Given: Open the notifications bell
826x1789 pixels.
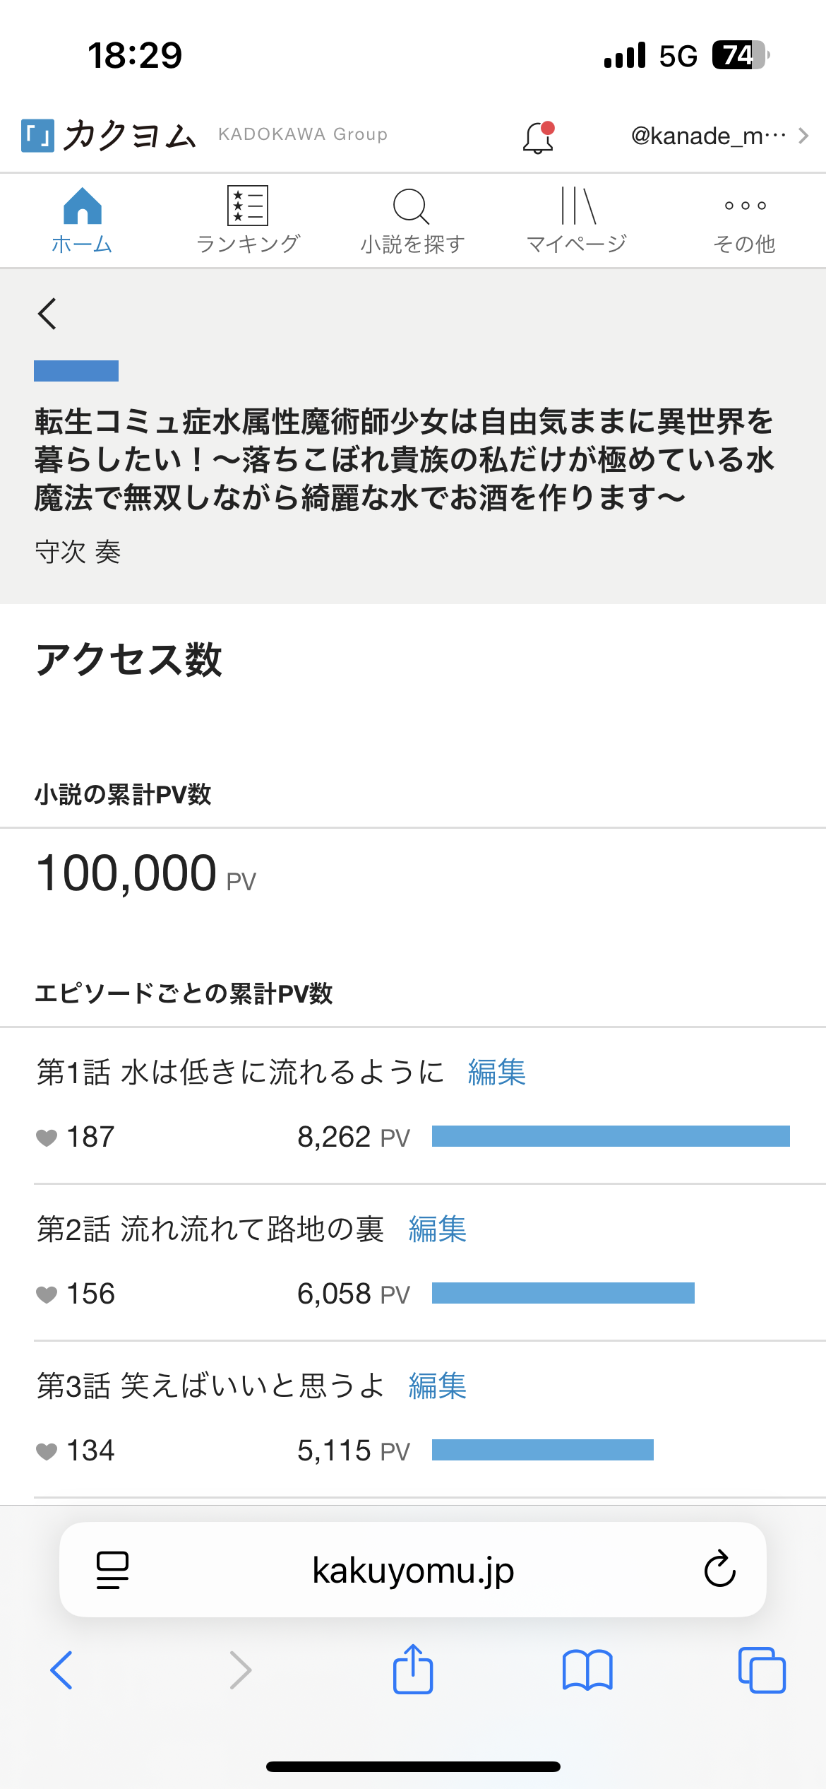Looking at the screenshot, I should 538,137.
